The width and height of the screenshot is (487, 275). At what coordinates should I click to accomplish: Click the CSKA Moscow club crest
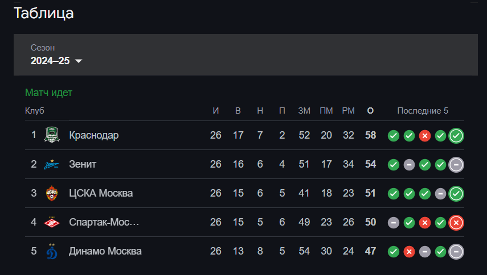coord(52,193)
